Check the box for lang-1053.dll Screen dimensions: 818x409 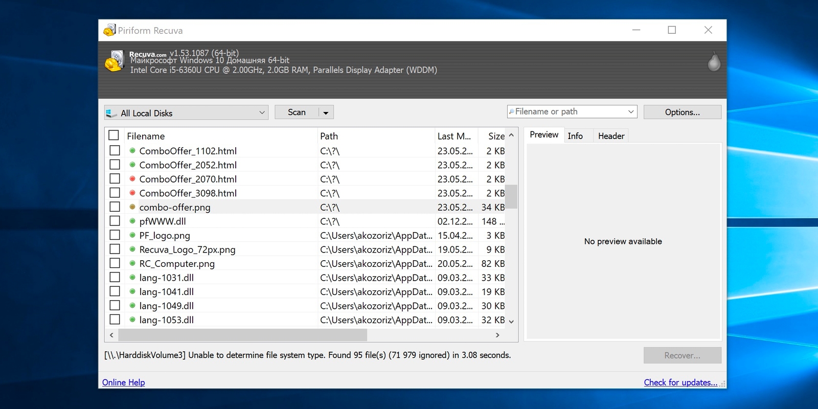tap(115, 319)
